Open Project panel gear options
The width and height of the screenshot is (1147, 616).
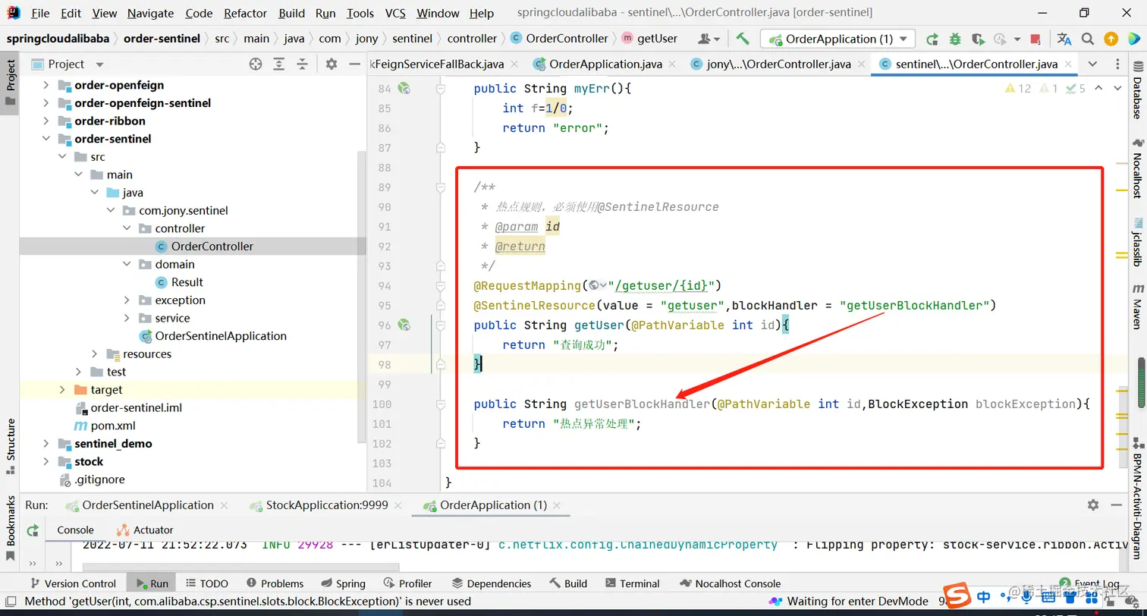(x=331, y=64)
